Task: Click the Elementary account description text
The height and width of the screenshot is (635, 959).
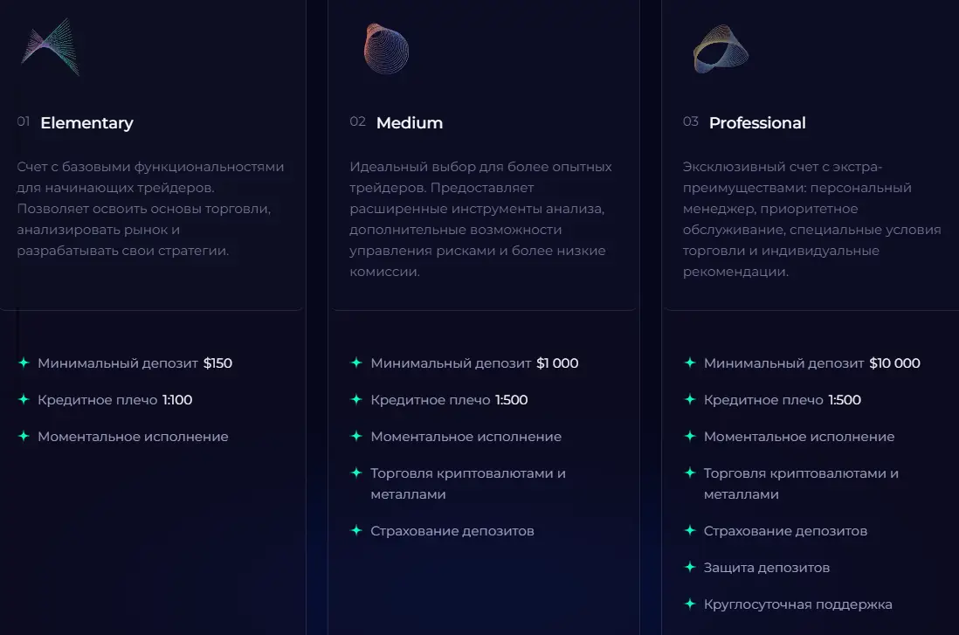Action: click(150, 209)
